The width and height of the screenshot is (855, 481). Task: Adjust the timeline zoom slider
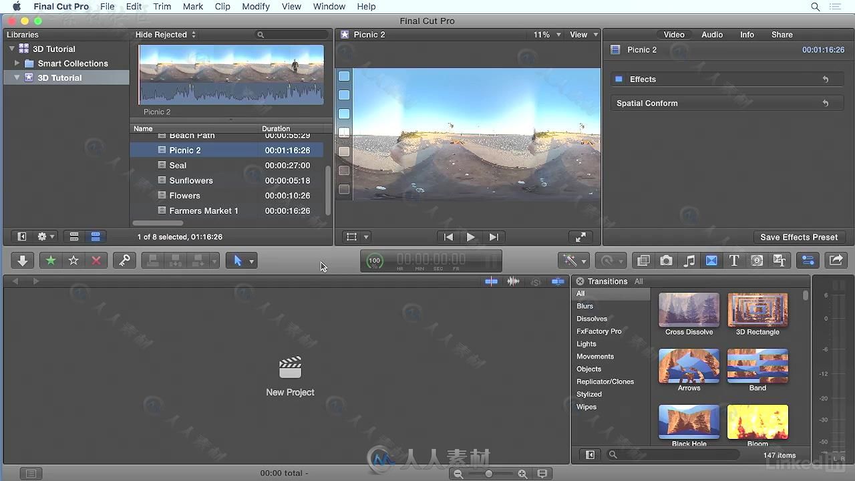click(490, 474)
